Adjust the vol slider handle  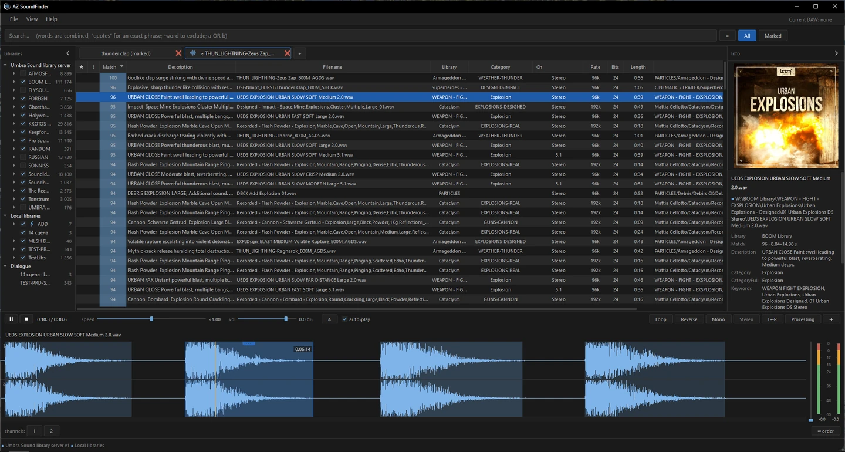coord(286,319)
